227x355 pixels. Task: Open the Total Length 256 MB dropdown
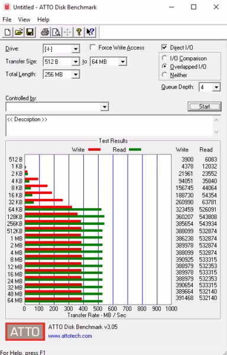pos(76,75)
